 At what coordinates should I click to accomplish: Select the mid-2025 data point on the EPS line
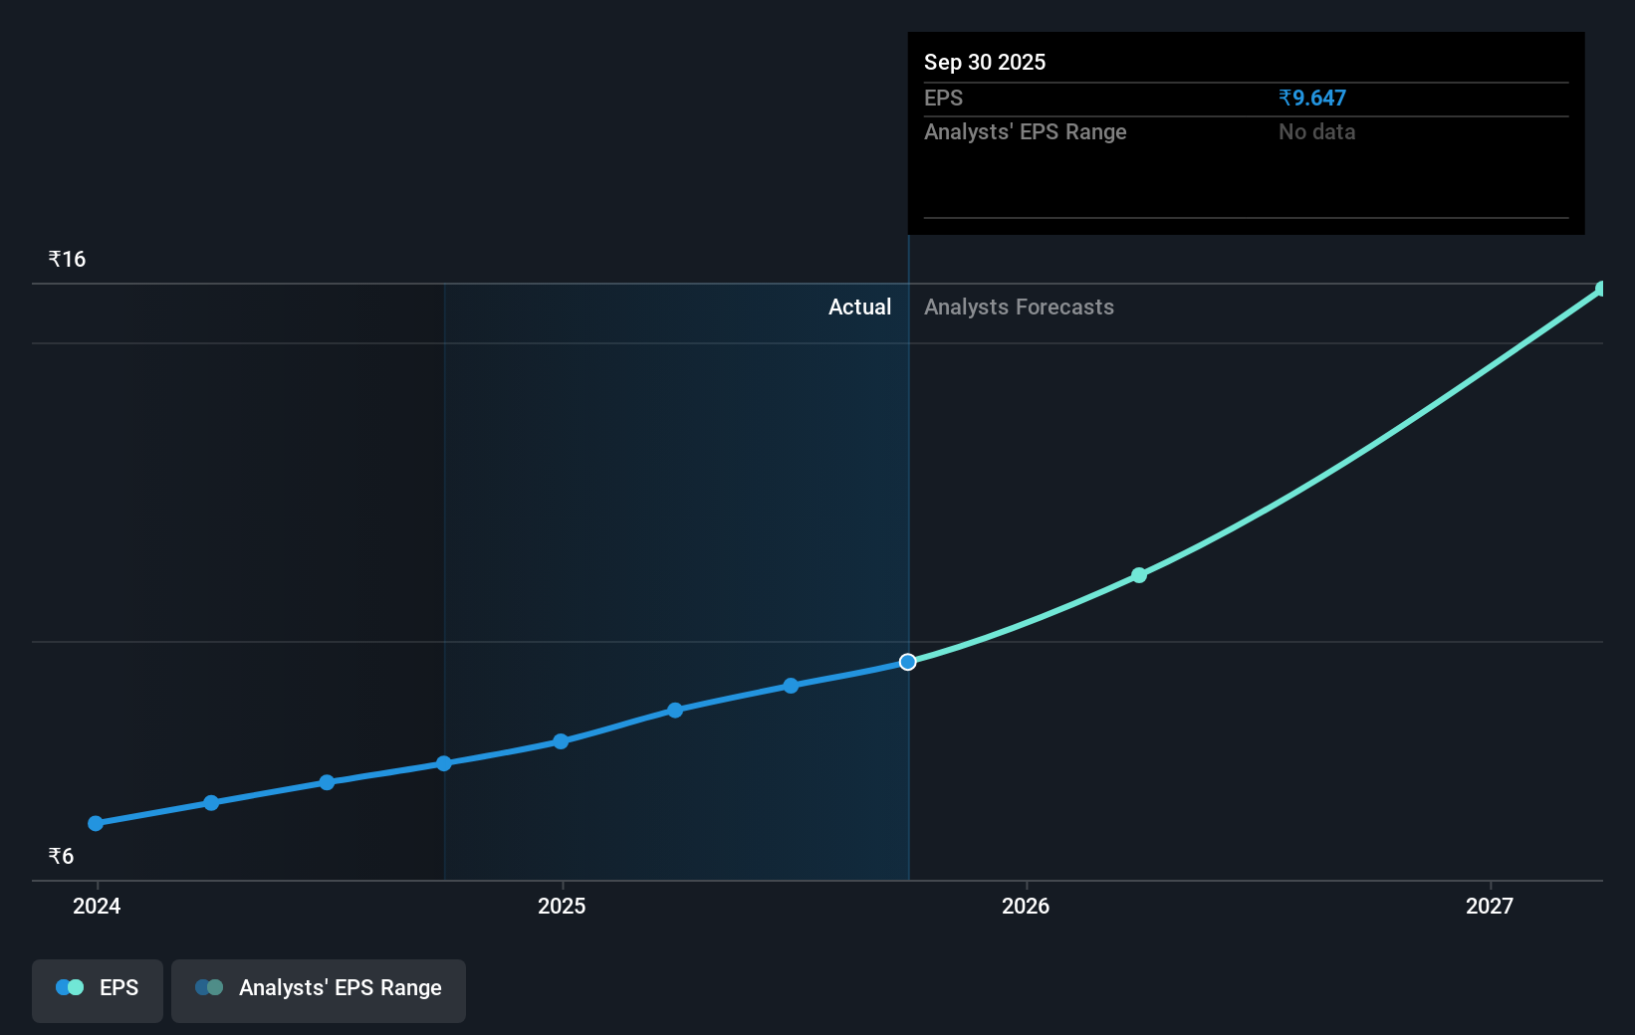(x=675, y=710)
